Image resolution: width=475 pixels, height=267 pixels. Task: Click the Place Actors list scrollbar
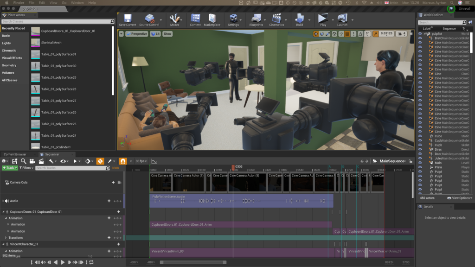pos(113,61)
